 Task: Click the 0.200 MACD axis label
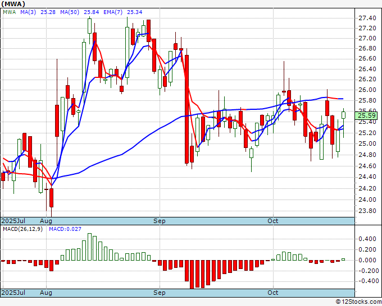367,249
